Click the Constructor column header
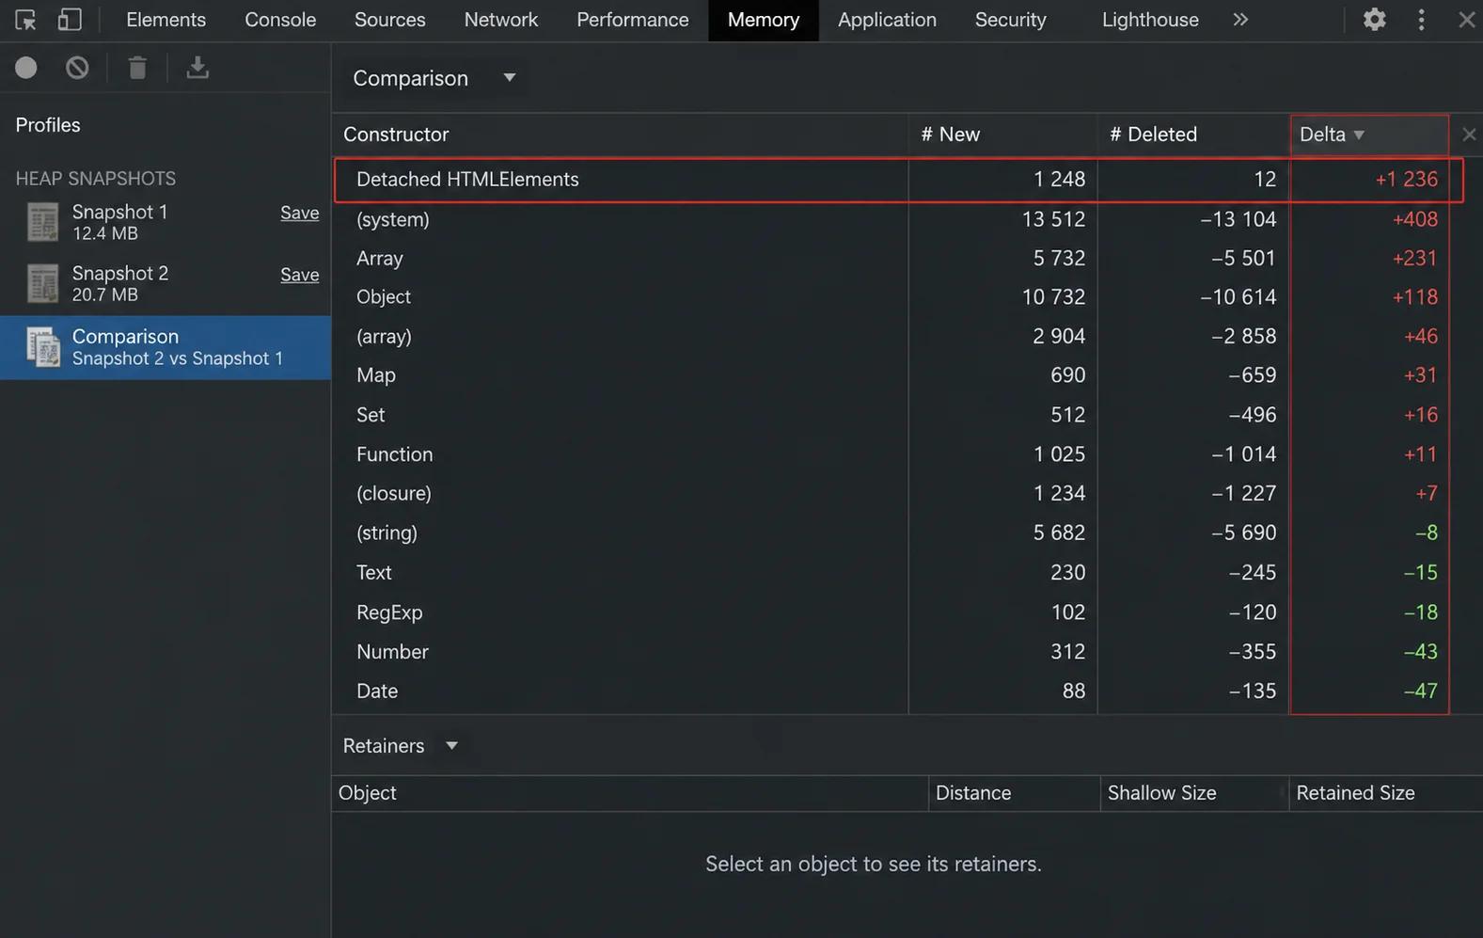 click(x=621, y=135)
